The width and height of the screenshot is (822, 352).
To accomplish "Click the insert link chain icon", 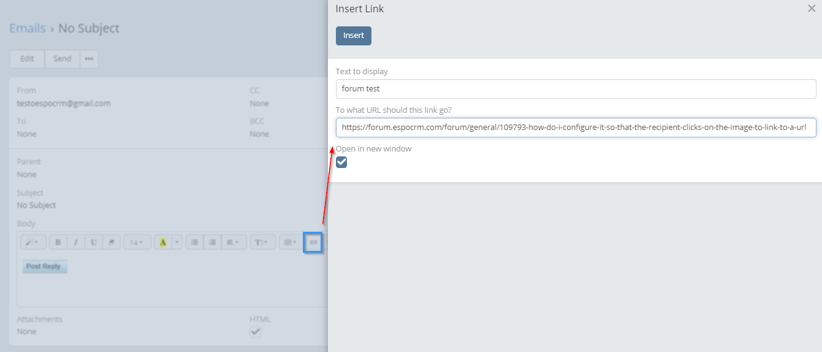I will click(x=313, y=242).
